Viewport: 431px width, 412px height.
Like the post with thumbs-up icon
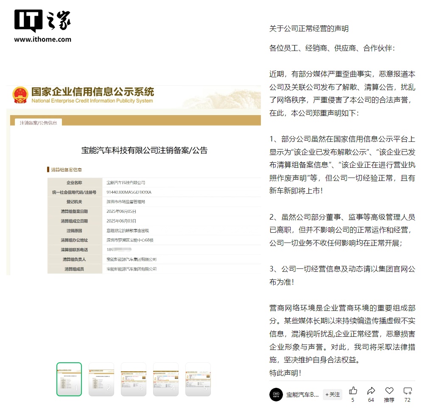coord(353,390)
